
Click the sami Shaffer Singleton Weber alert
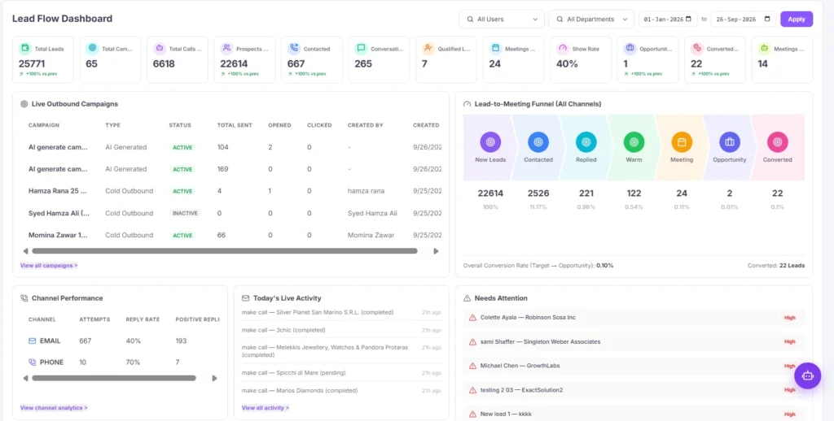[x=634, y=342]
